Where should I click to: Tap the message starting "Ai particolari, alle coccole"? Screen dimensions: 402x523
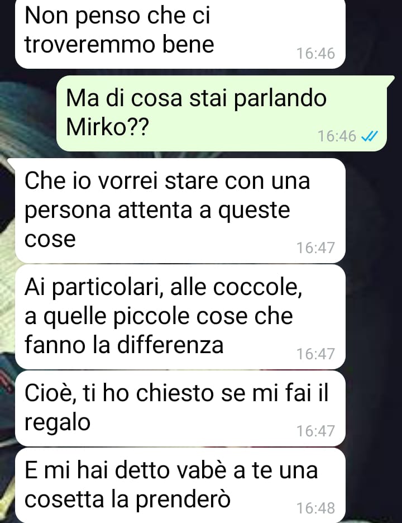(x=180, y=317)
